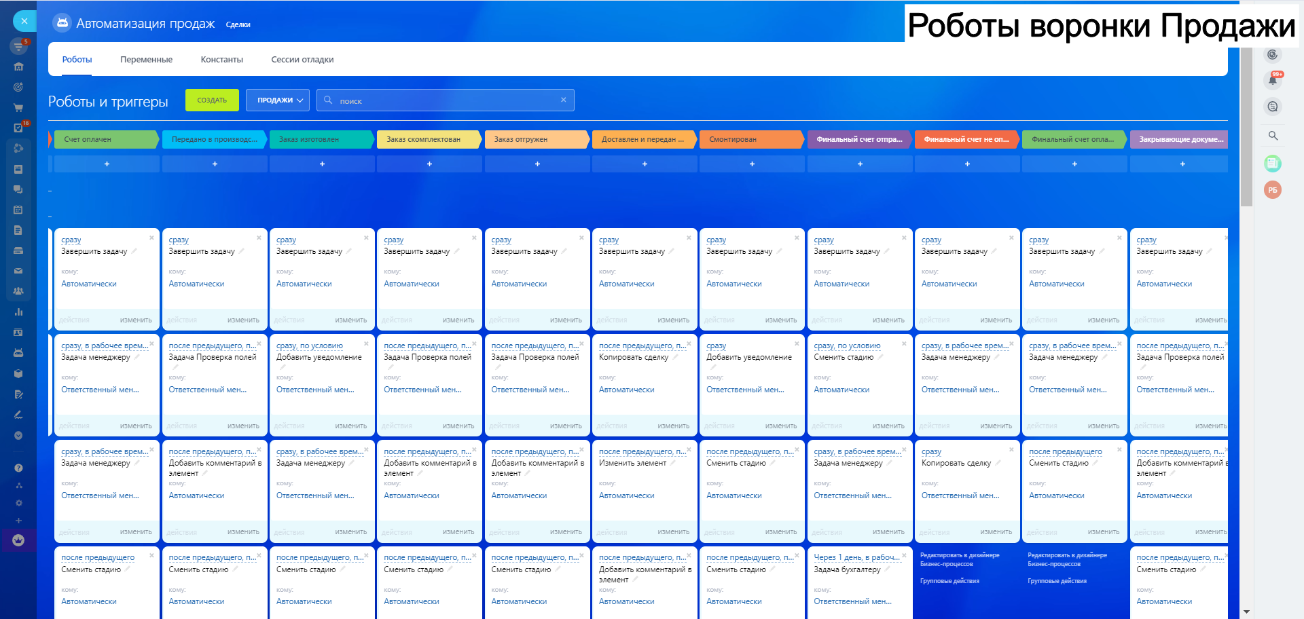This screenshot has width=1304, height=619.
Task: Remove the Изменить элемент robot card
Action: coord(689,449)
